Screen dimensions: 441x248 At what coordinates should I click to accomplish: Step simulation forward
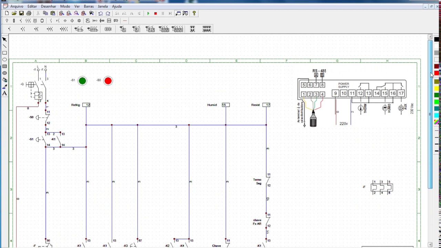tap(170, 13)
